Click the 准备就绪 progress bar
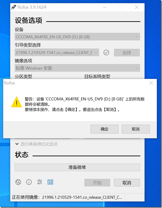Viewport: 162px width, 208px height. tap(77, 167)
